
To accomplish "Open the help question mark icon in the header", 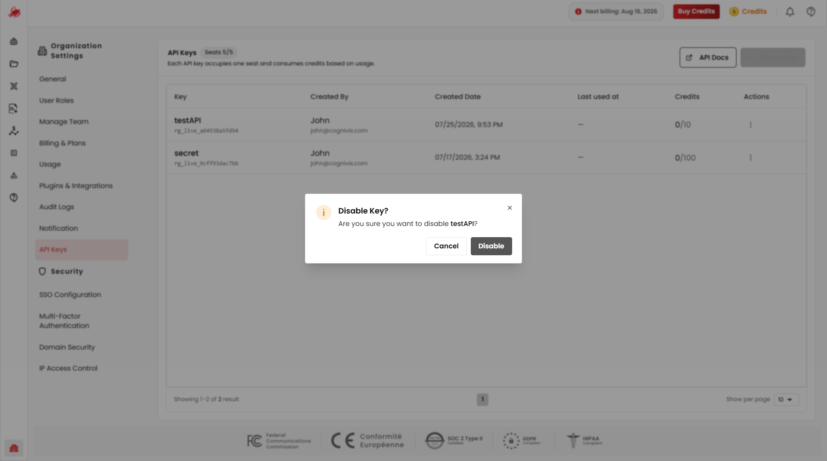I will [811, 12].
